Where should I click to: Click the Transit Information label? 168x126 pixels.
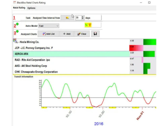pos(24,77)
